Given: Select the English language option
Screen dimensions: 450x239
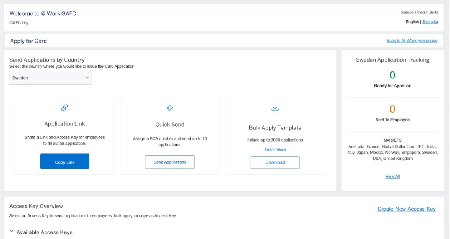Looking at the screenshot, I should click(412, 22).
